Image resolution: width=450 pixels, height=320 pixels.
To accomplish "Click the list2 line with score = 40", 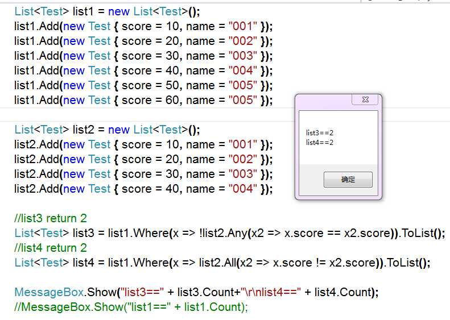I will coord(143,189).
